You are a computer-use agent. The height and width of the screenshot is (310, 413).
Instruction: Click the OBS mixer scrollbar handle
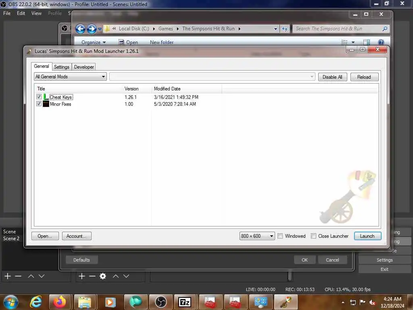pos(290,276)
